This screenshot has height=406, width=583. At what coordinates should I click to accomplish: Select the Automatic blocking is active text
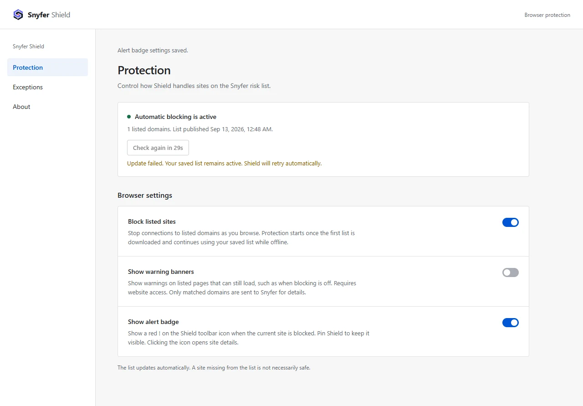coord(175,117)
